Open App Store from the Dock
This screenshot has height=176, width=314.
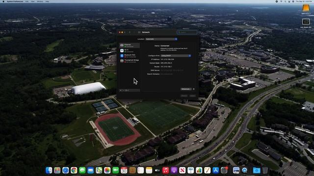coord(216,170)
